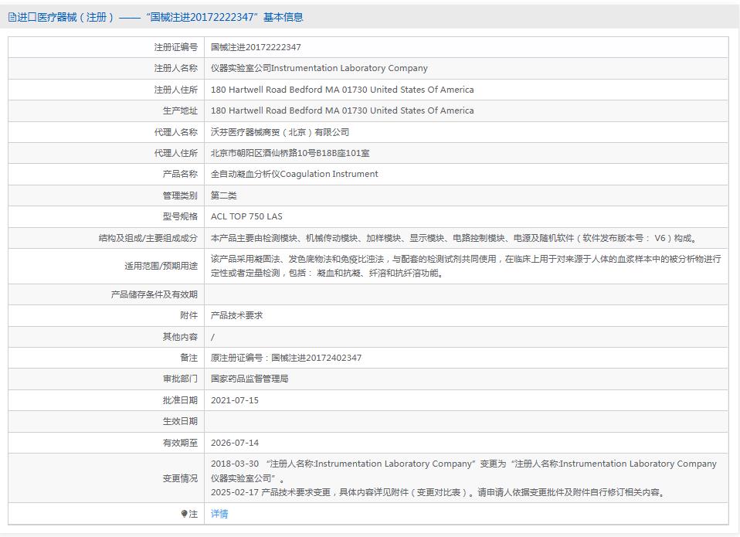The width and height of the screenshot is (740, 537).
Task: Select the 2025-02-17 产品技术要求变更 line
Action: pos(439,492)
